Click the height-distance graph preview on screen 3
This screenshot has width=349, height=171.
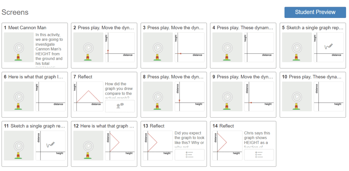coord(190,47)
